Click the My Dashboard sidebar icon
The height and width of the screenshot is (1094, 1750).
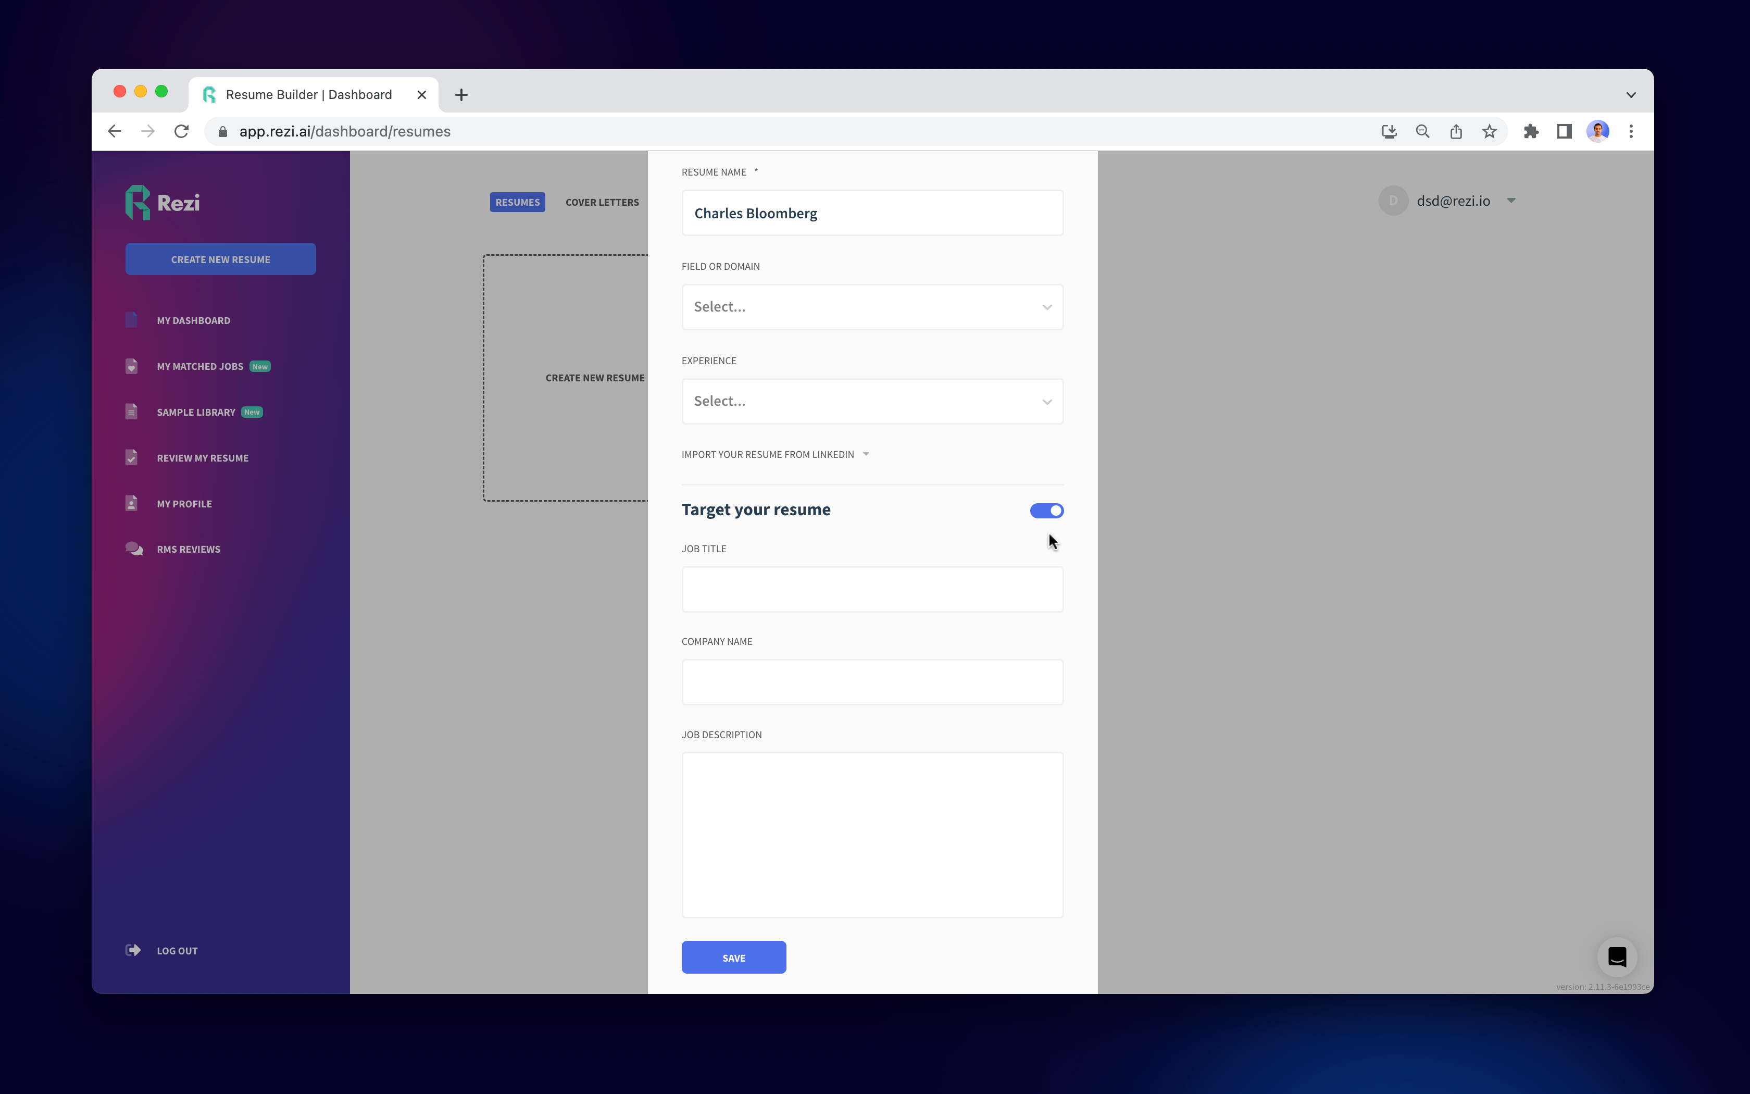tap(132, 320)
